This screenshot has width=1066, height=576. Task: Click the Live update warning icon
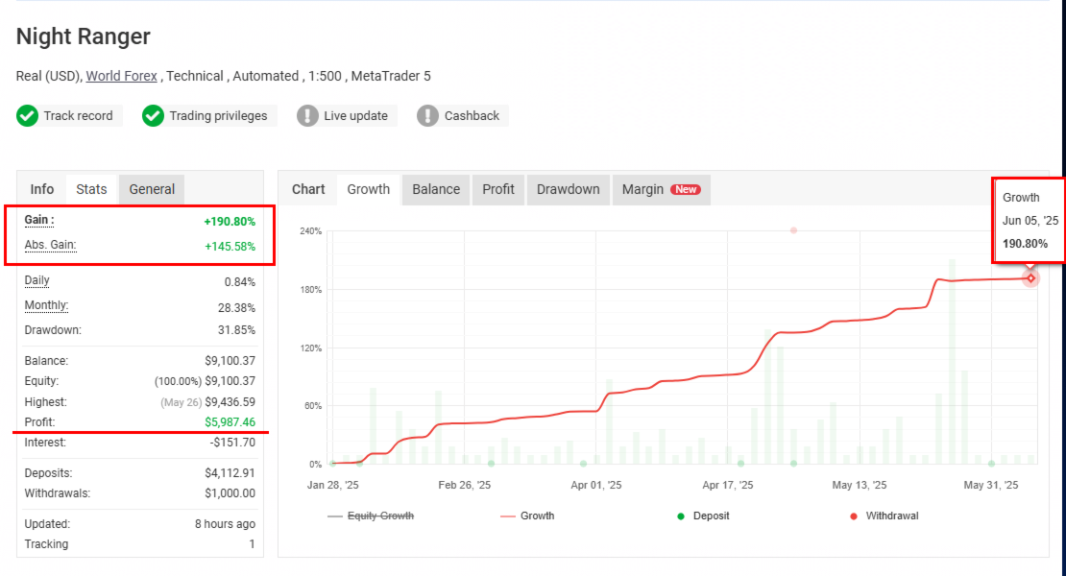pos(307,116)
